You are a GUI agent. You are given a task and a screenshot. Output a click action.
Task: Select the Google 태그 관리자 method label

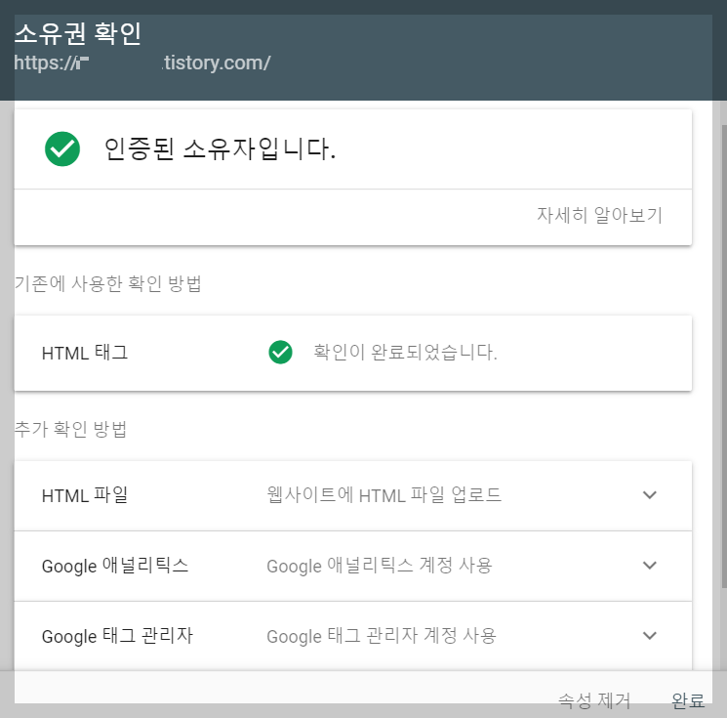click(117, 636)
